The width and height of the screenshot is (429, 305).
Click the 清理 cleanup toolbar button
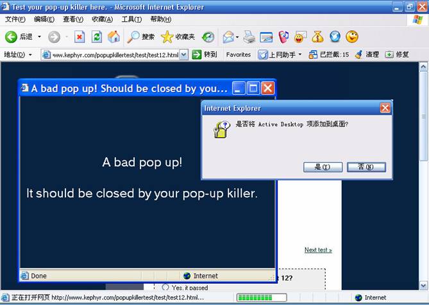(367, 55)
